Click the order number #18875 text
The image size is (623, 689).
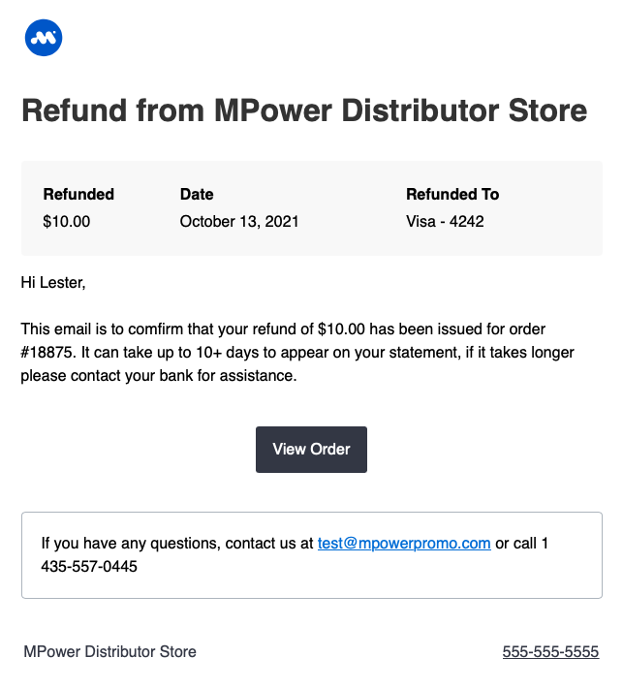click(47, 353)
